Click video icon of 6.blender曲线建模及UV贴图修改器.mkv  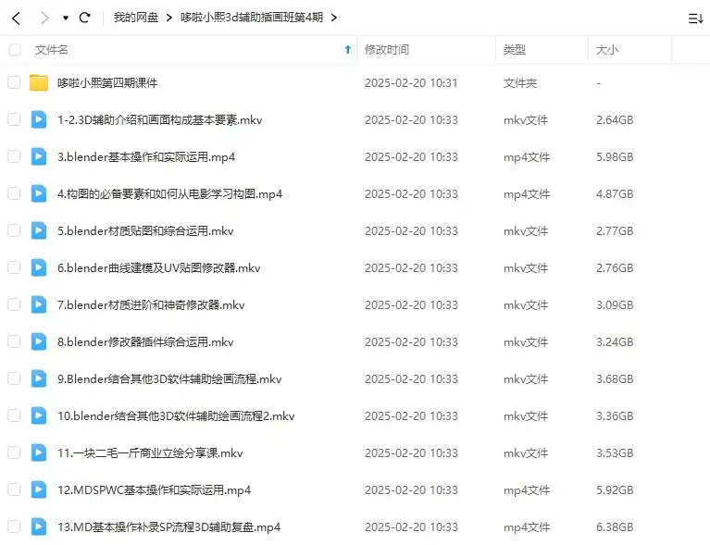(39, 267)
